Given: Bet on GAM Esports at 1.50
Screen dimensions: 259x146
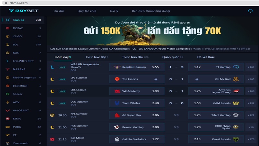Looking at the screenshot, I should pos(216,103).
